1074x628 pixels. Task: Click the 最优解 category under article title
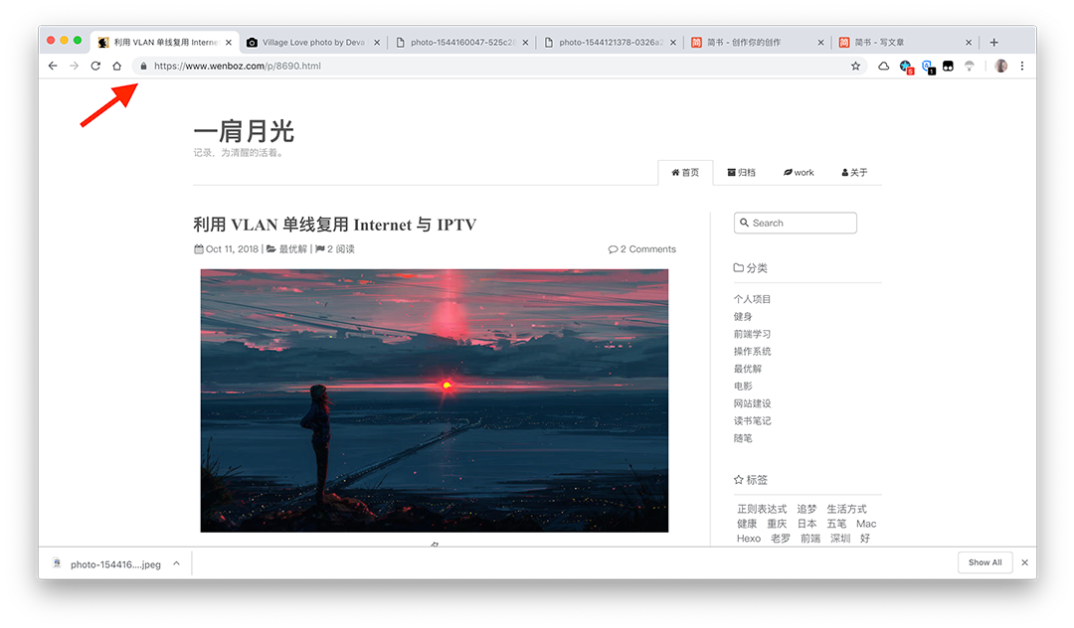(293, 249)
